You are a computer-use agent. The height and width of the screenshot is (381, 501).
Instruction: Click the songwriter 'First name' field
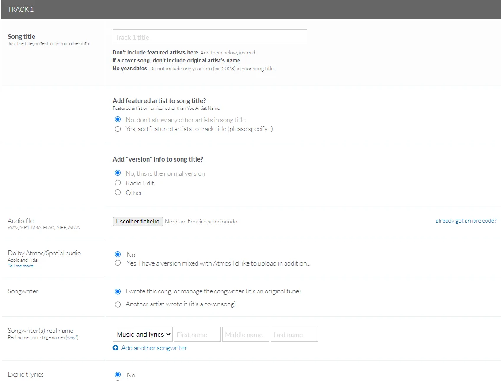pos(197,334)
